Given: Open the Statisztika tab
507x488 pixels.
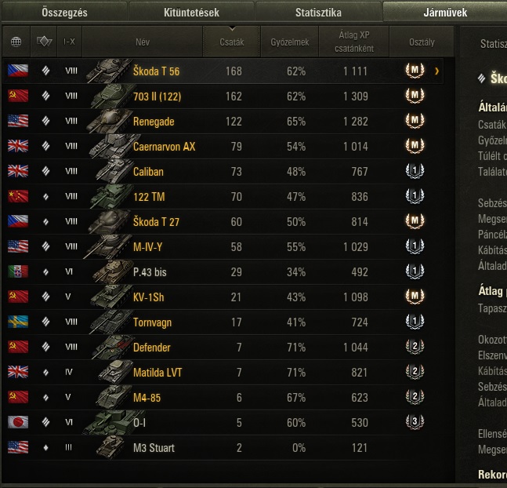Looking at the screenshot, I should 318,13.
